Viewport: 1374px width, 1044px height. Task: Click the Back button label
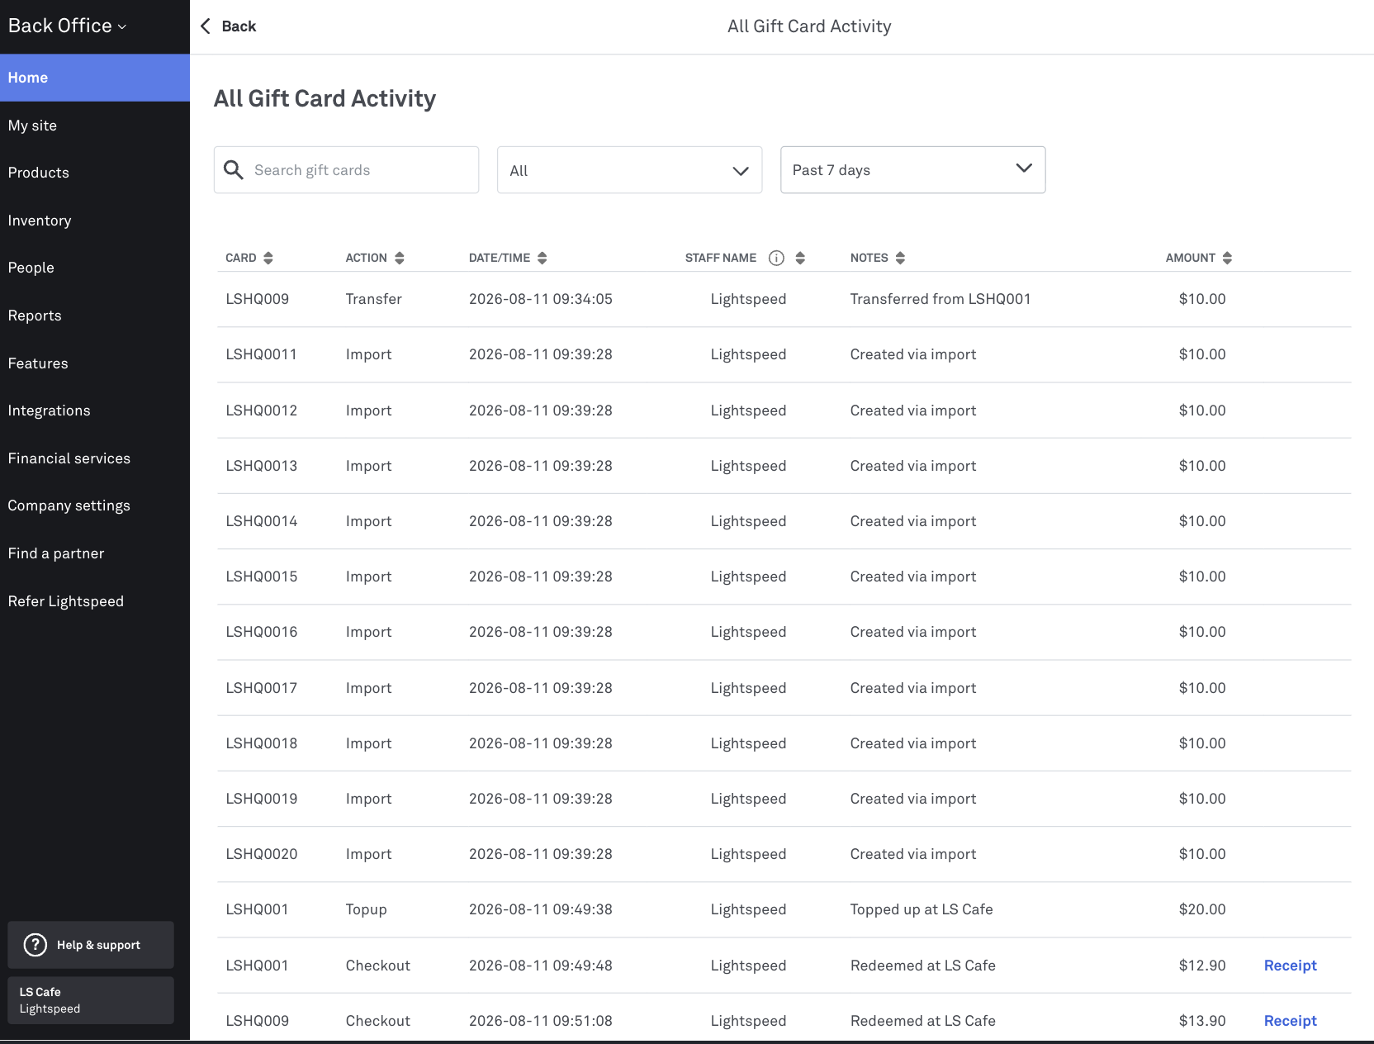coord(239,26)
